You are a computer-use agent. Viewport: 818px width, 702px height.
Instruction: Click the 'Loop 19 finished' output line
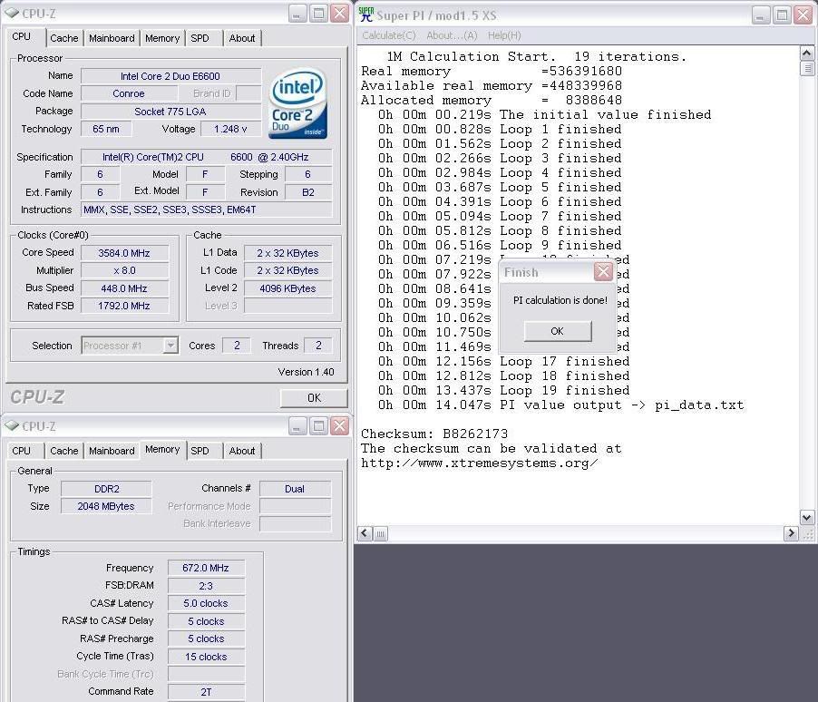[504, 390]
